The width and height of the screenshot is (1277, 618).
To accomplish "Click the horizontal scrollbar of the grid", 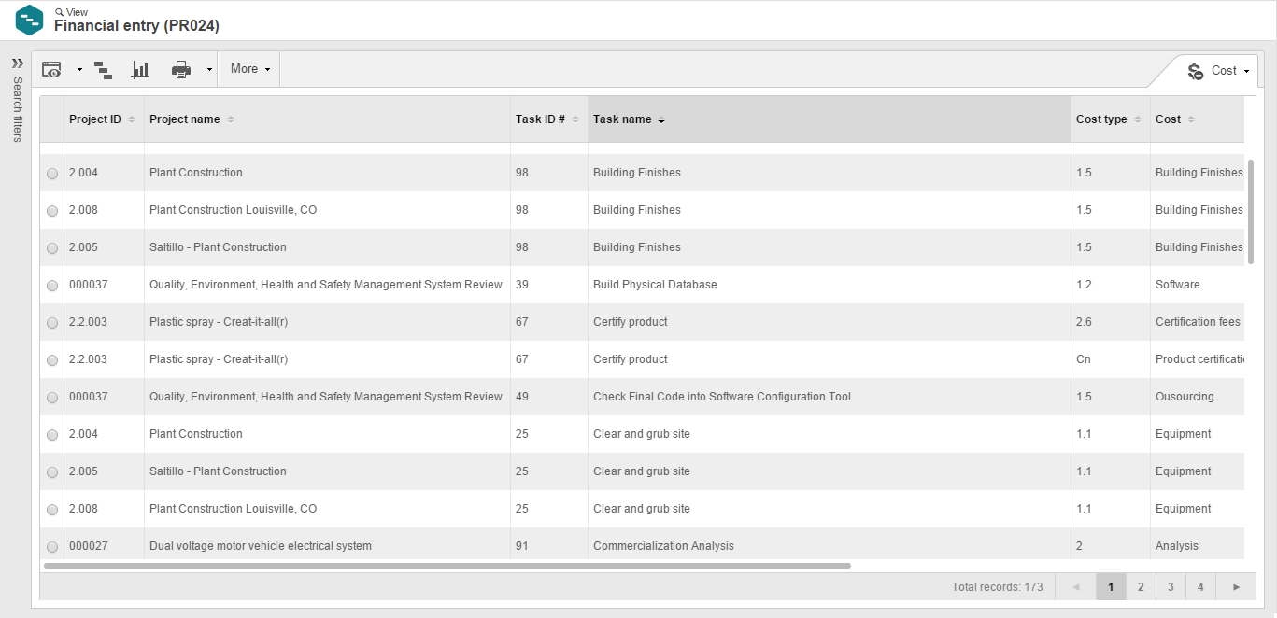I will (447, 566).
